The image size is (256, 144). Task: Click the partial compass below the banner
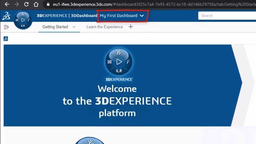click(90, 141)
